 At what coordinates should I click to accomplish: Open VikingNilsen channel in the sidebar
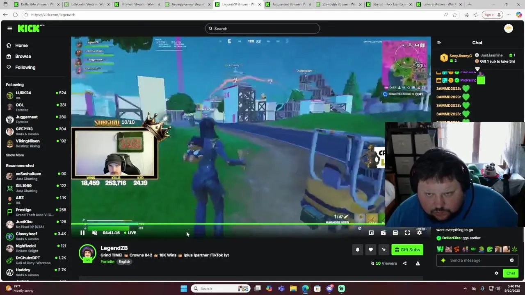[36, 143]
